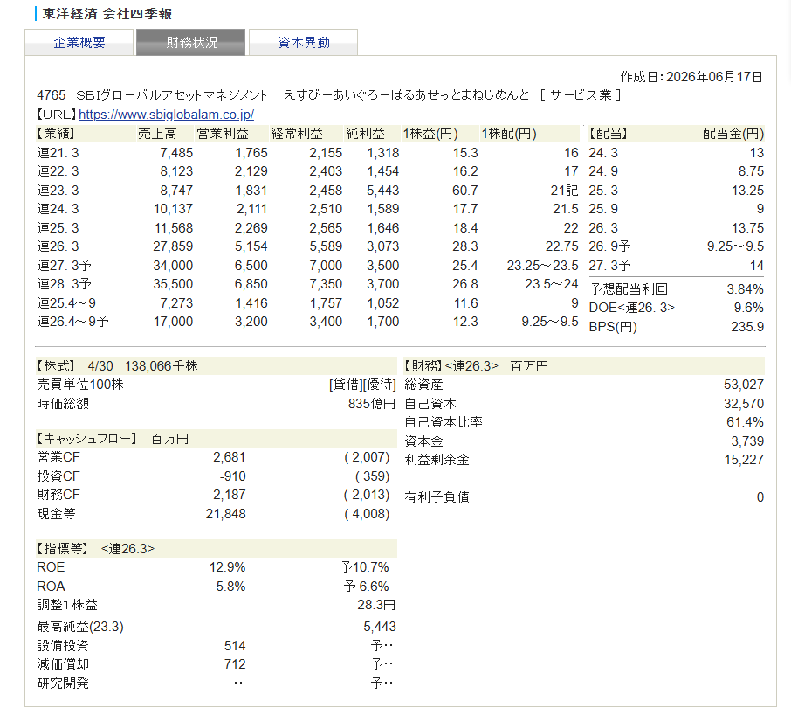791x722 pixels.
Task: Click the 1株益(円) column header
Action: [x=430, y=134]
